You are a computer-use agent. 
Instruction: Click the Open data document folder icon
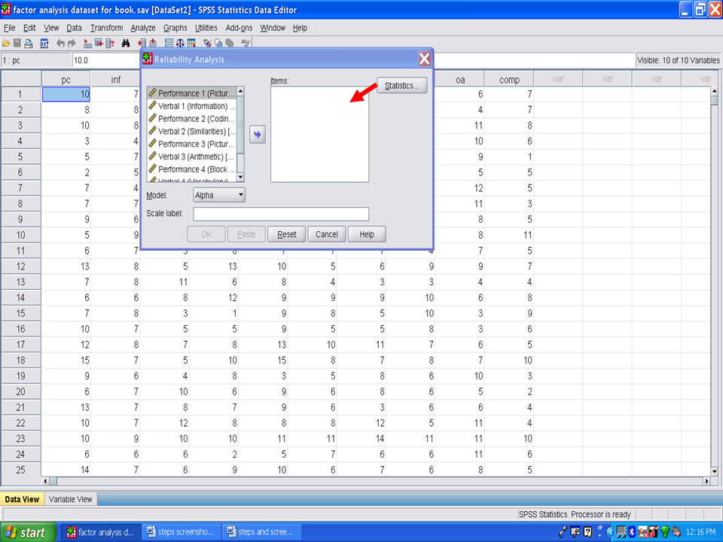6,44
